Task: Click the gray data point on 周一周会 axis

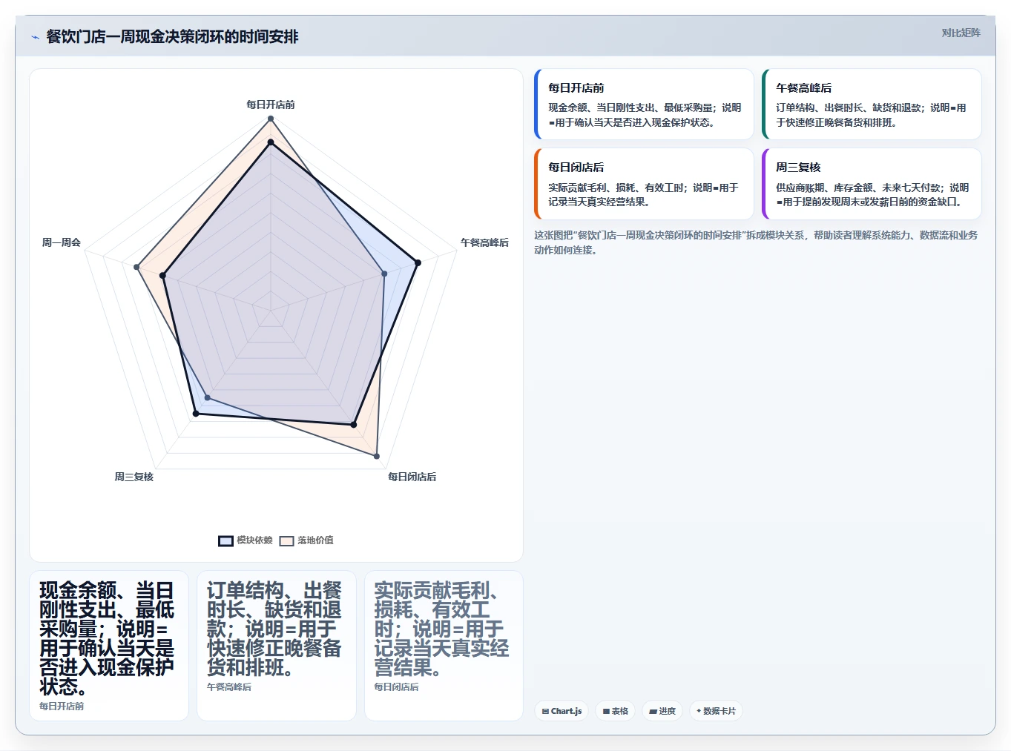Action: click(136, 267)
